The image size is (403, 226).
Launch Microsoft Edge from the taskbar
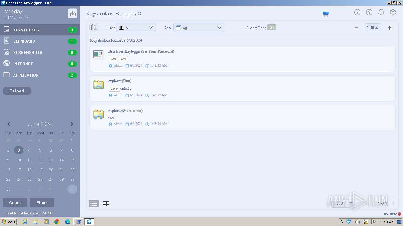(68, 222)
